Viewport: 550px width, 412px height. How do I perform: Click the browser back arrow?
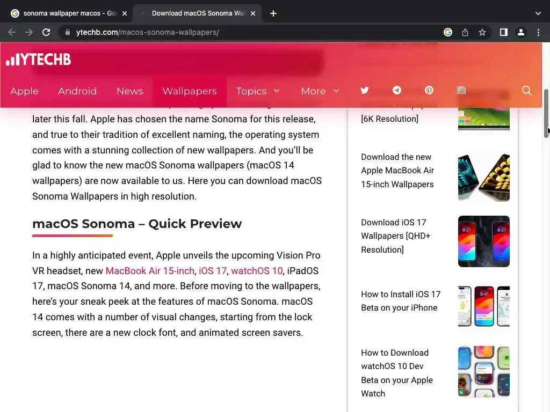(x=12, y=32)
